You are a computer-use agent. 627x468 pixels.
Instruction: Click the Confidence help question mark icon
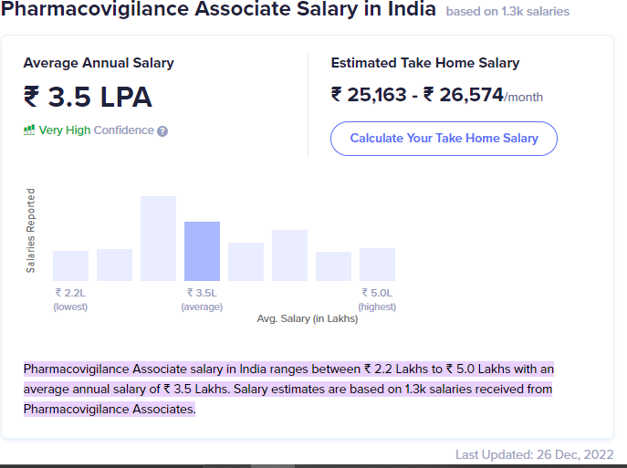coord(162,131)
